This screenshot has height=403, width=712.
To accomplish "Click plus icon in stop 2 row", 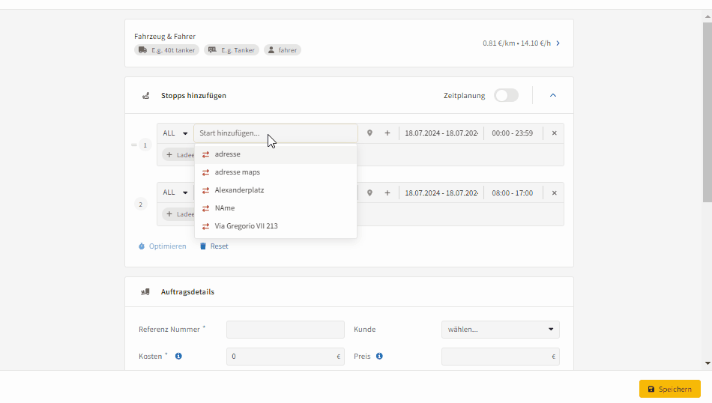I will 387,193.
